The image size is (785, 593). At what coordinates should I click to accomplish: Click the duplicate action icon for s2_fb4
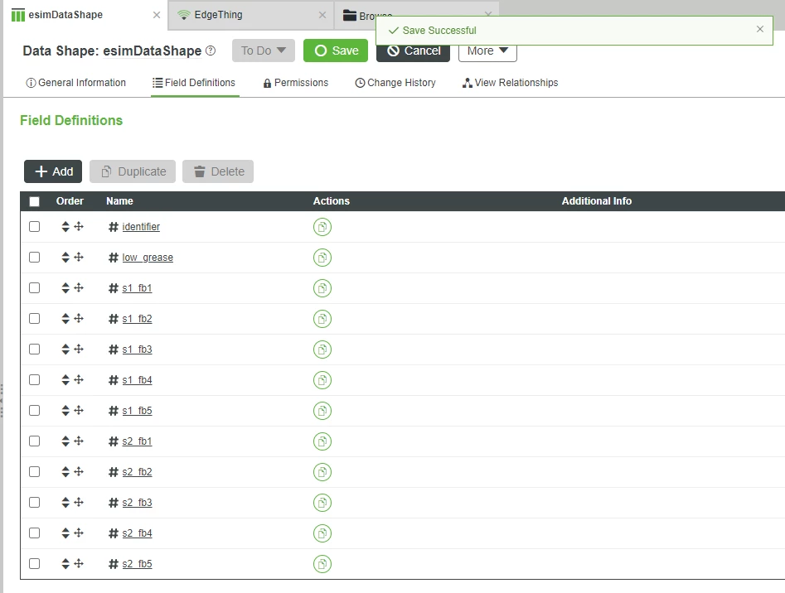click(x=322, y=533)
